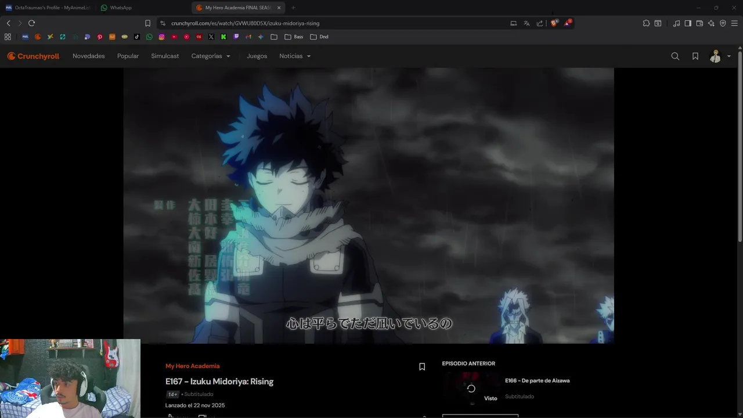This screenshot has height=418, width=743.
Task: Click the translate page icon in address bar
Action: (526, 23)
